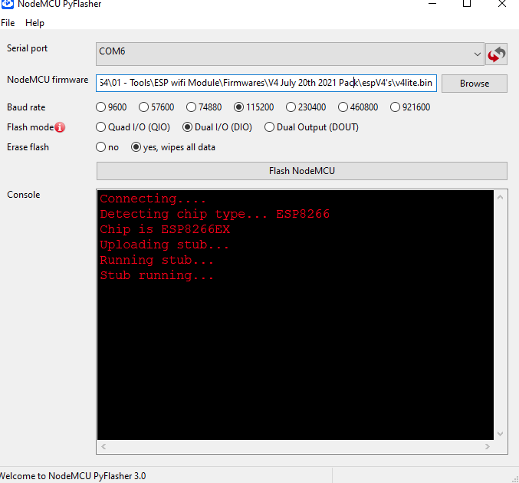Choose 921600 baud rate option
The height and width of the screenshot is (483, 519).
[x=410, y=107]
